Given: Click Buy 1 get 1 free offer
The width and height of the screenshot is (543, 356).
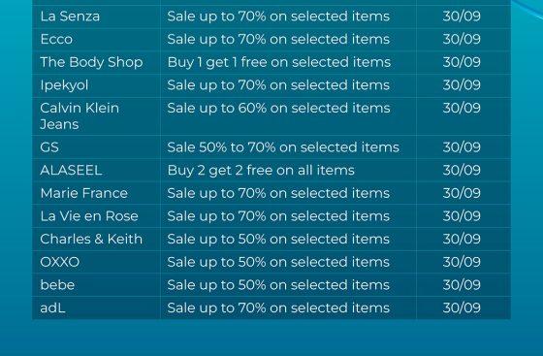Looking at the screenshot, I should click(x=279, y=62).
